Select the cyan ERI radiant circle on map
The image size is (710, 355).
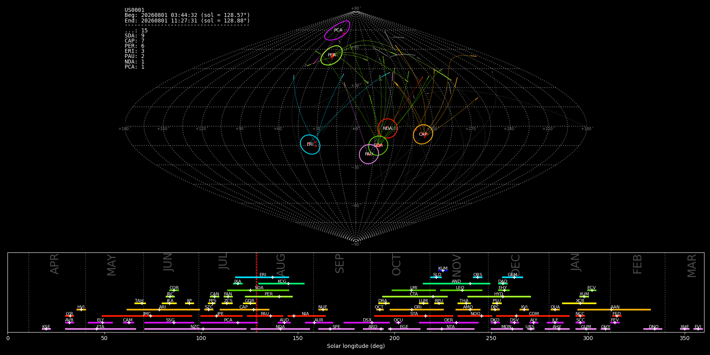310,144
